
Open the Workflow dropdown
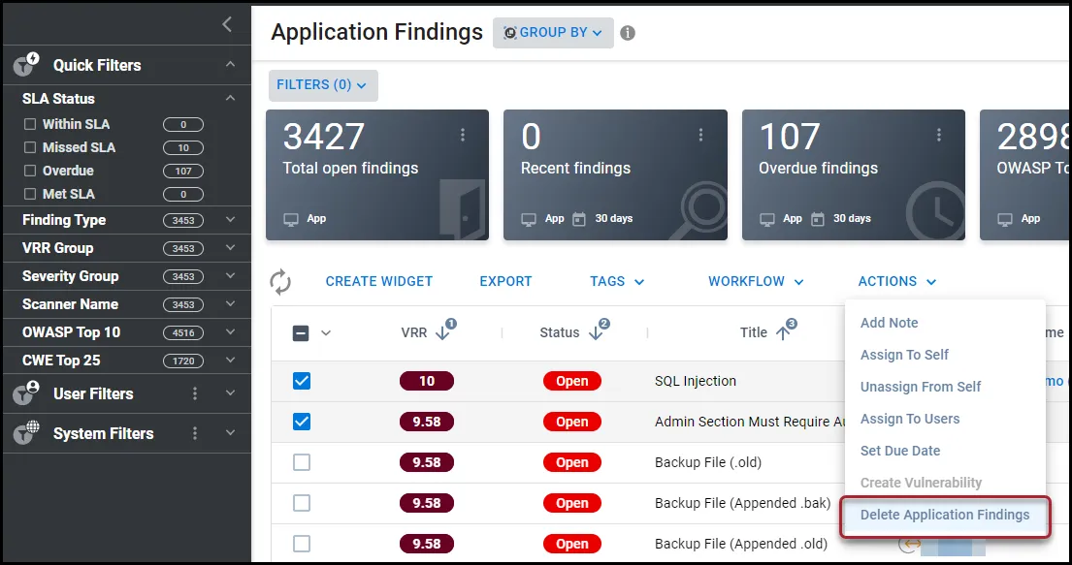pos(756,281)
